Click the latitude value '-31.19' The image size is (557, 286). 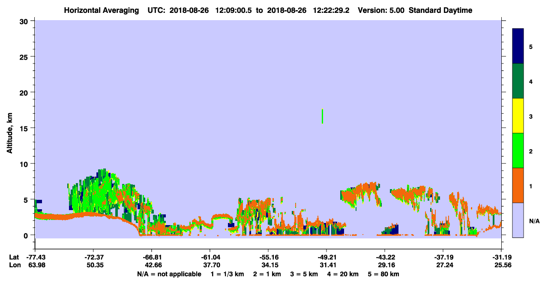tap(501, 257)
